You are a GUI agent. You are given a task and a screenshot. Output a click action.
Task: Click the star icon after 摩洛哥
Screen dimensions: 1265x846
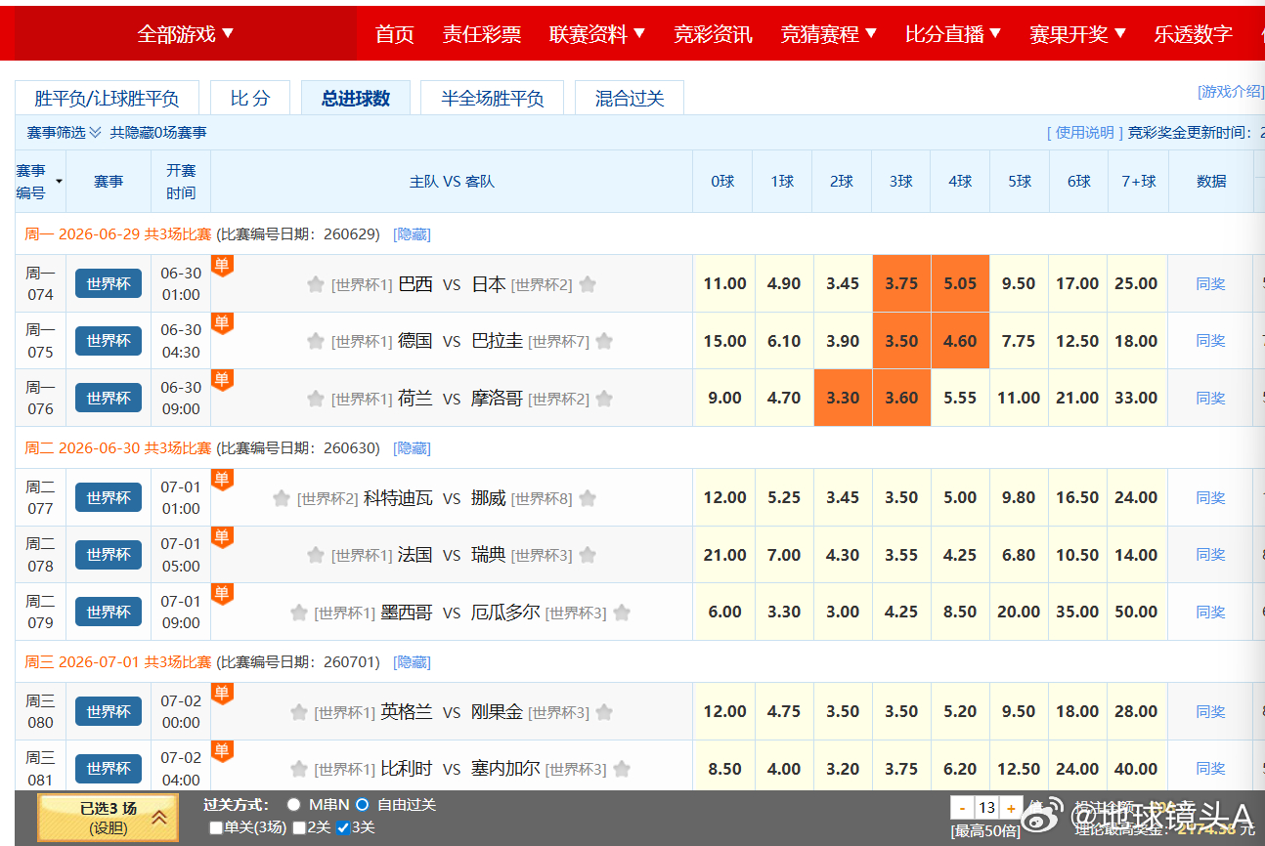[604, 399]
